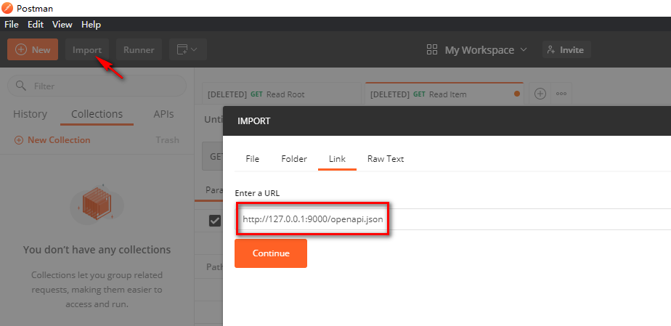671x326 pixels.
Task: Open the GET method dropdown
Action: coord(213,155)
